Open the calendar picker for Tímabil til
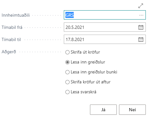The width and height of the screenshot is (149, 118). pos(141,39)
